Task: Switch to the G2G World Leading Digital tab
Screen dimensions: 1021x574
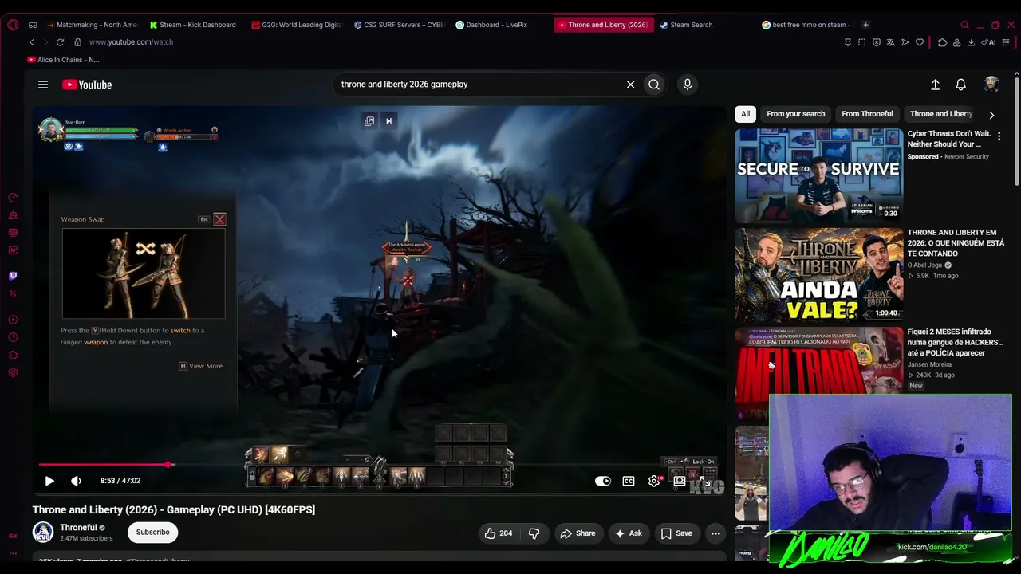Action: coord(297,25)
